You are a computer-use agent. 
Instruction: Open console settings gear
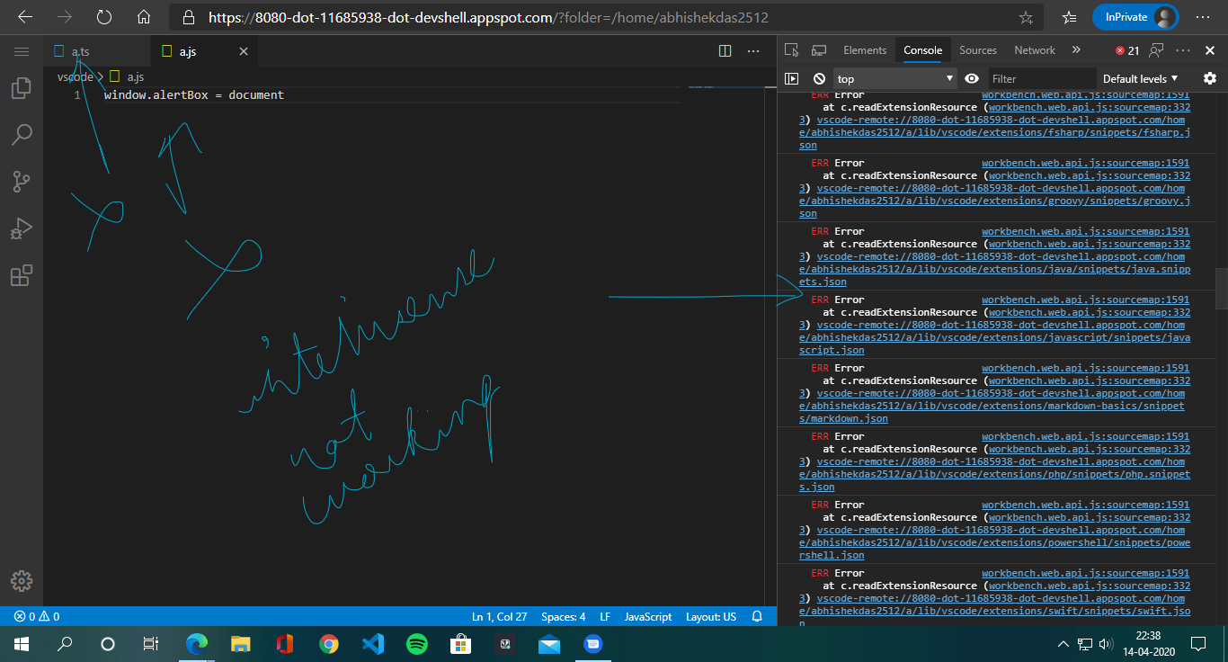pyautogui.click(x=1210, y=79)
